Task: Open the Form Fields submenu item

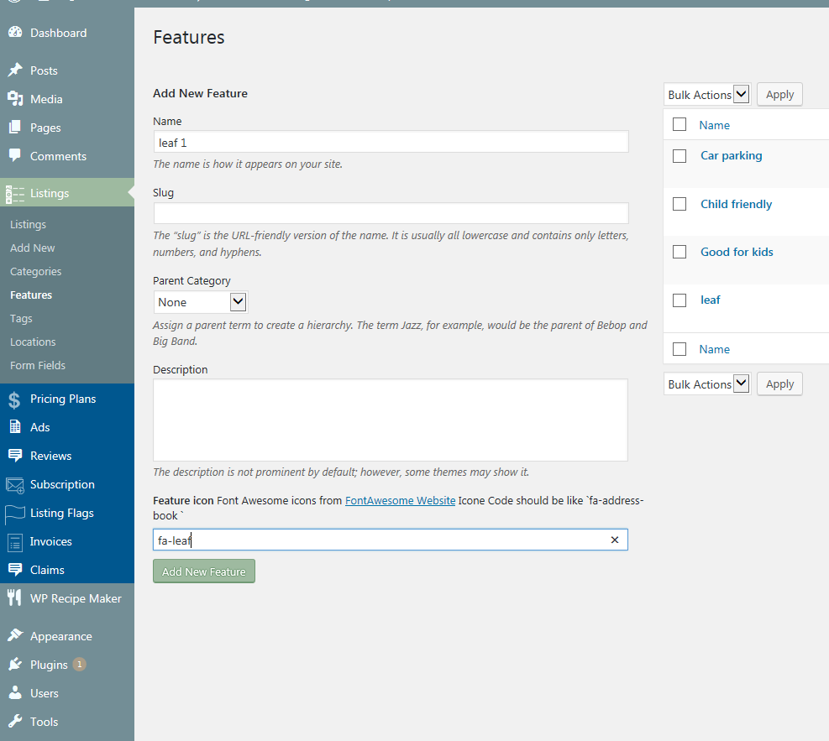Action: (x=38, y=365)
